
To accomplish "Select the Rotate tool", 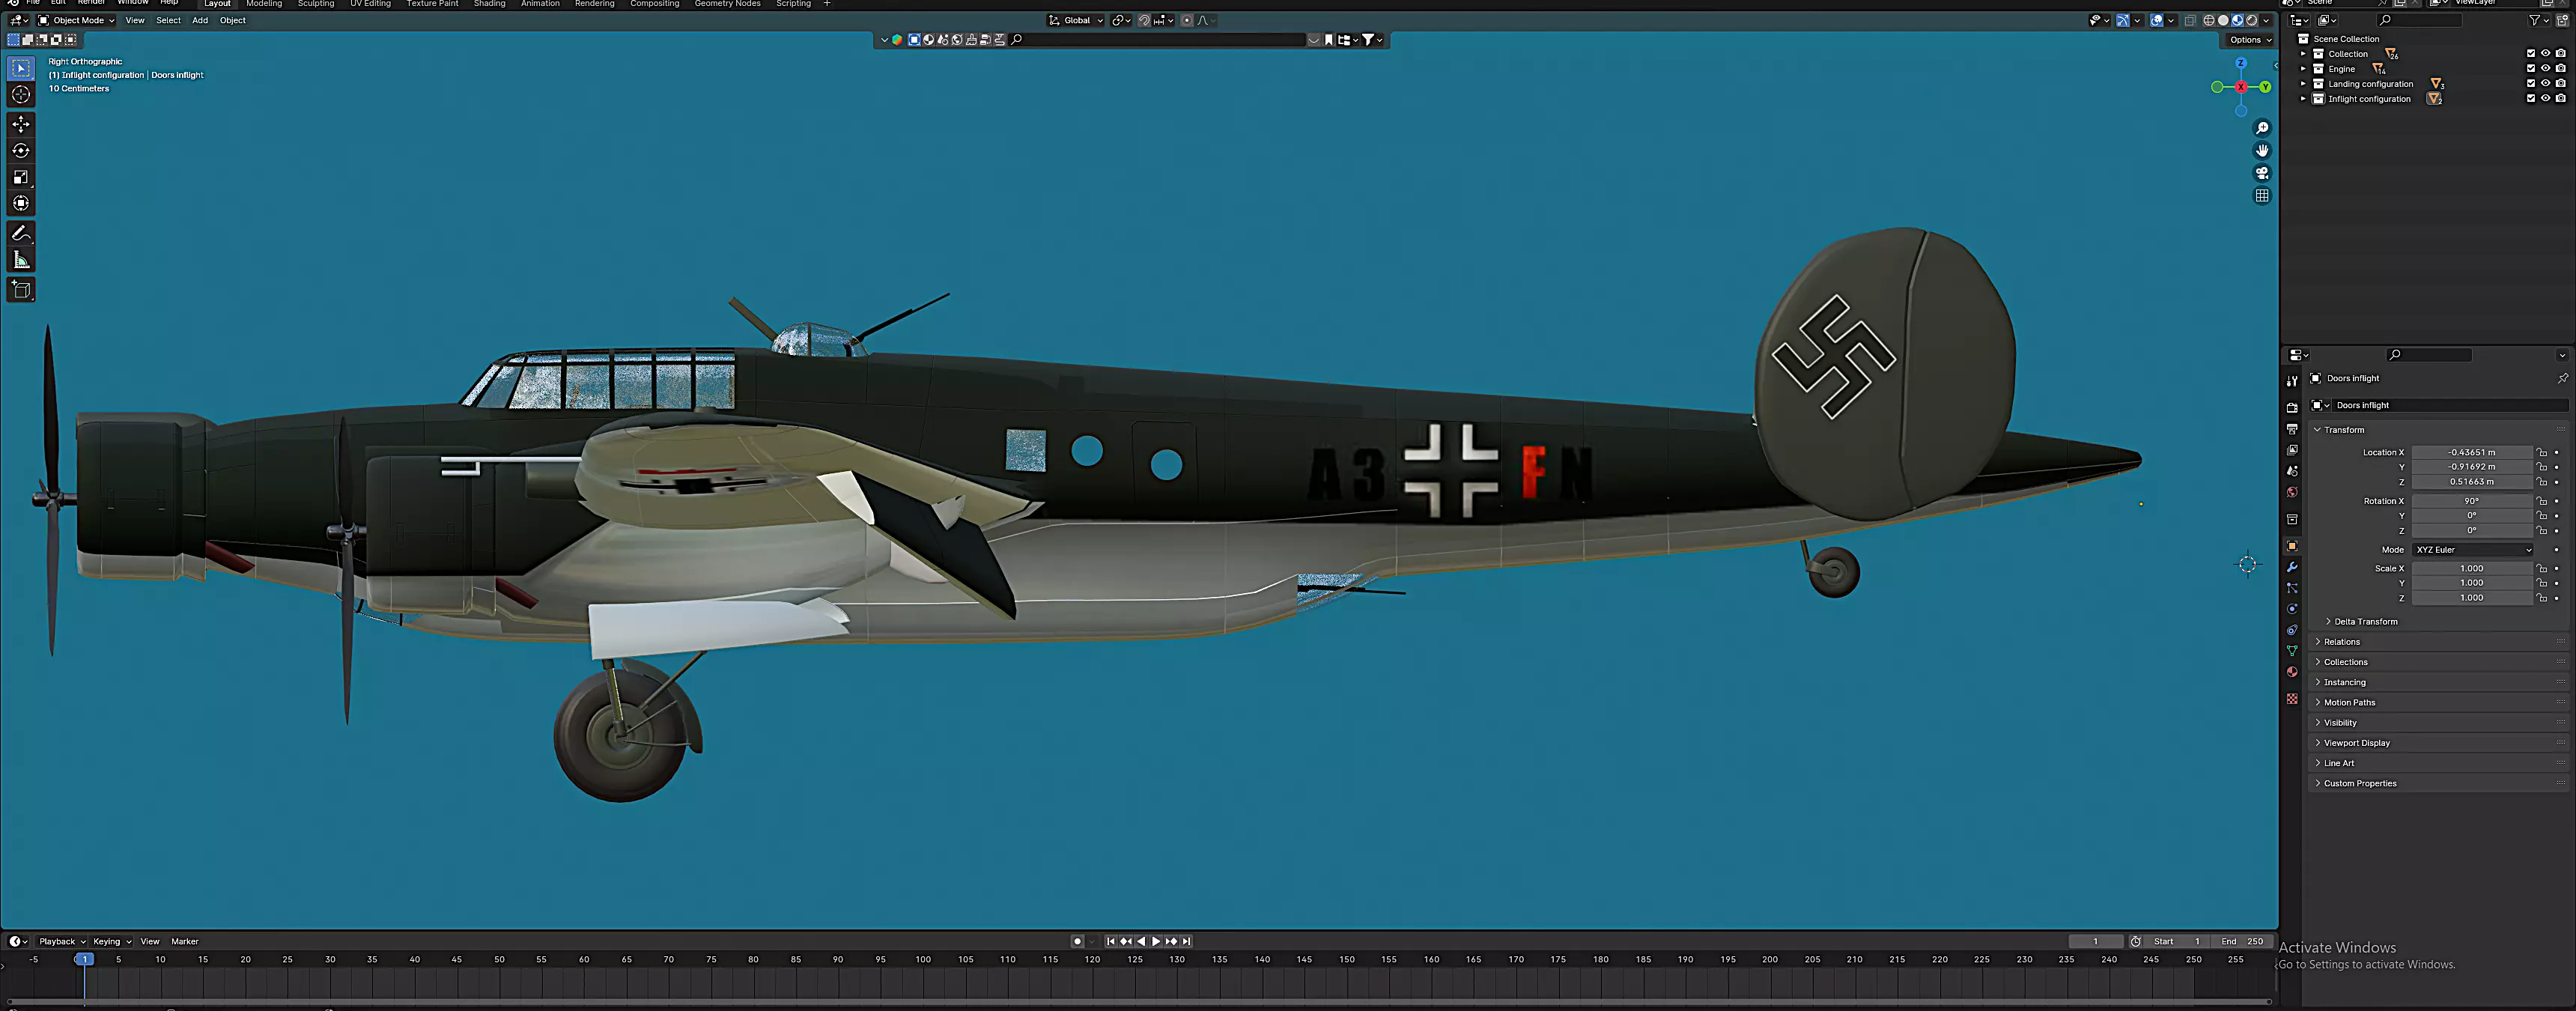I will [x=21, y=150].
